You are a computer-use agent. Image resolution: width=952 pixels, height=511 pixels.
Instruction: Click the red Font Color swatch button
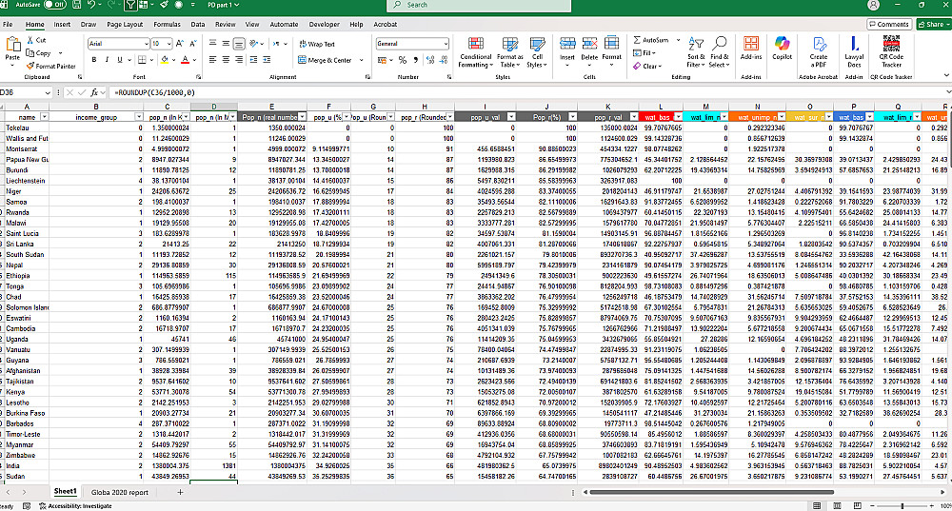coord(186,60)
